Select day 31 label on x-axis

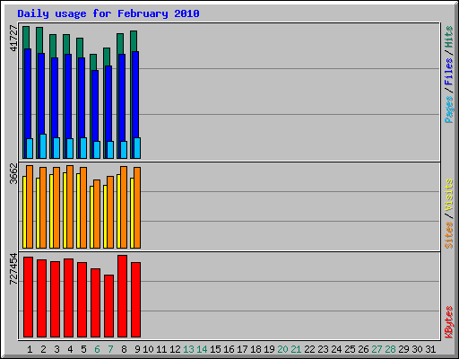[430, 349]
